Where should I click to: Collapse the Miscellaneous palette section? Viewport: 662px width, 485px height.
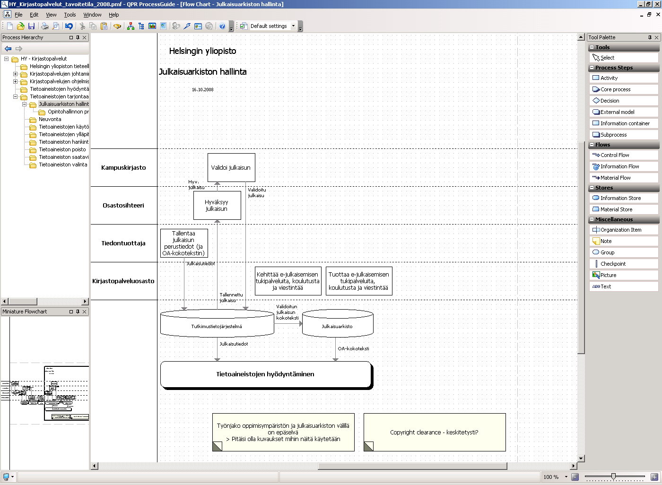[x=592, y=219]
